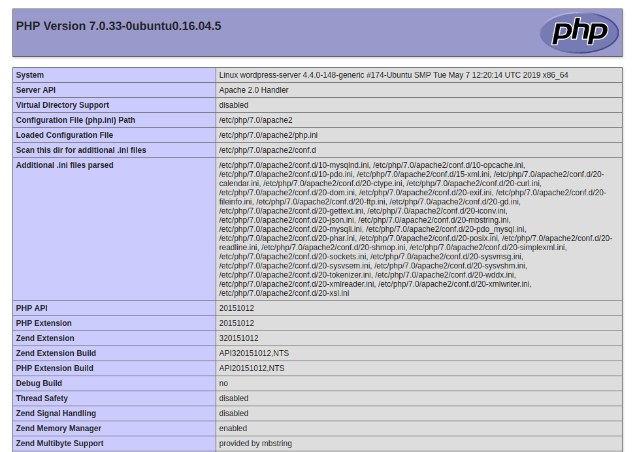Click the PHP logo image

pos(579,31)
